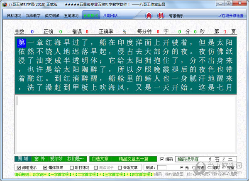This screenshot has height=181, width=249.
Task: Select the 五笔测试 tab
Action: coord(91,15)
